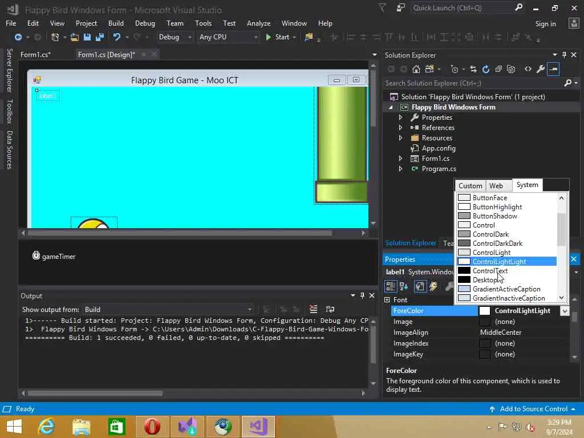The width and height of the screenshot is (584, 438).
Task: Expand the References node
Action: [x=400, y=127]
